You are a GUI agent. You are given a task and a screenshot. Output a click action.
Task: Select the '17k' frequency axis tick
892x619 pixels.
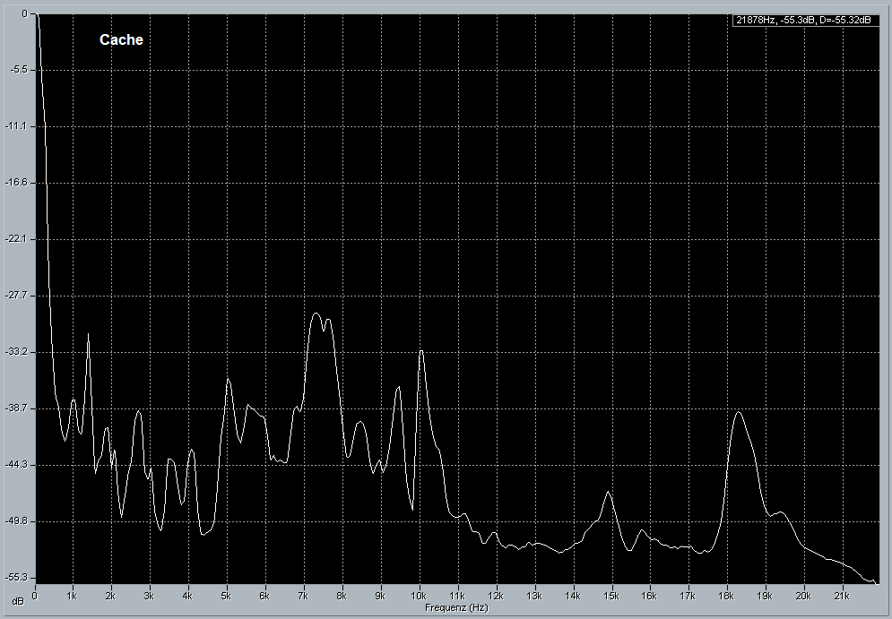[x=688, y=597]
